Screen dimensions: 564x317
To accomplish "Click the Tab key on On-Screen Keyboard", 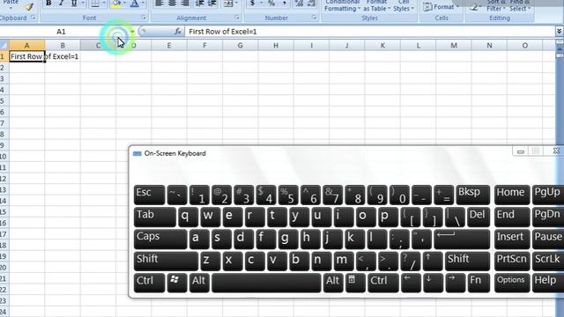I will coord(155,217).
